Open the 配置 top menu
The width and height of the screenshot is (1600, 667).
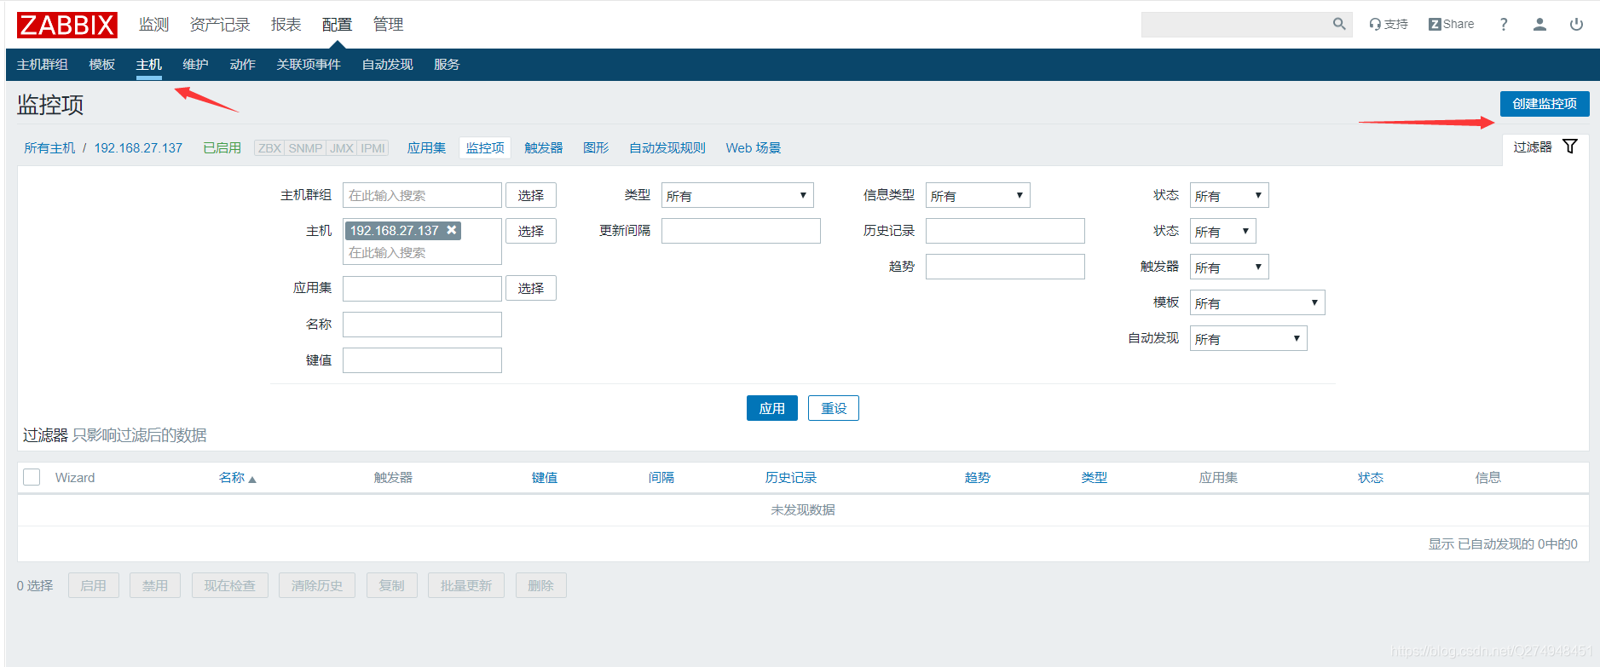pyautogui.click(x=337, y=25)
